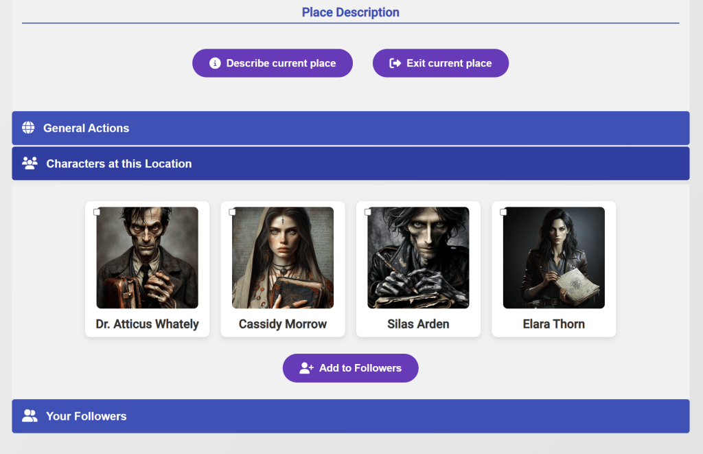Click the Elara Thorn character name

553,324
